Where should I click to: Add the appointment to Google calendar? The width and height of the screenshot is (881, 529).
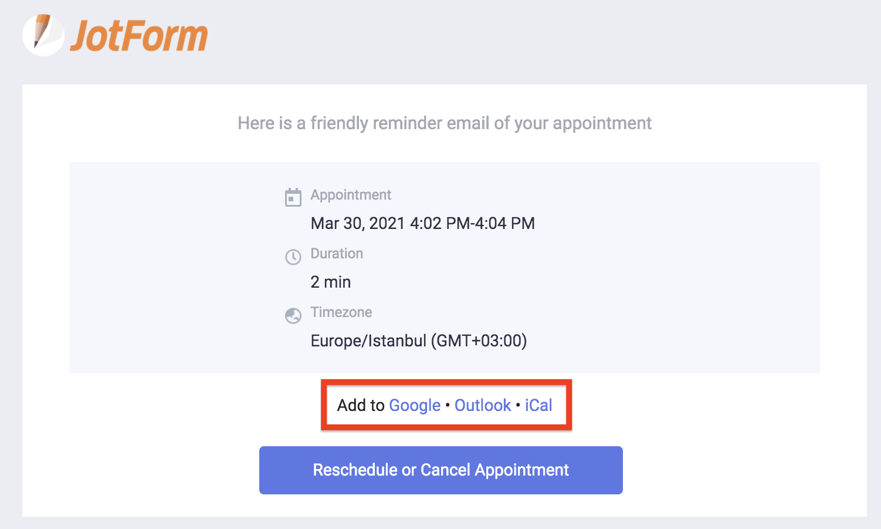[x=415, y=405]
